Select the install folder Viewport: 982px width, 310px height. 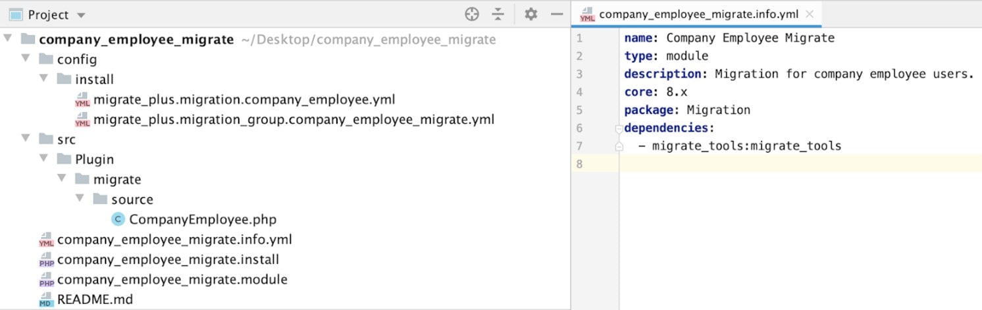94,80
